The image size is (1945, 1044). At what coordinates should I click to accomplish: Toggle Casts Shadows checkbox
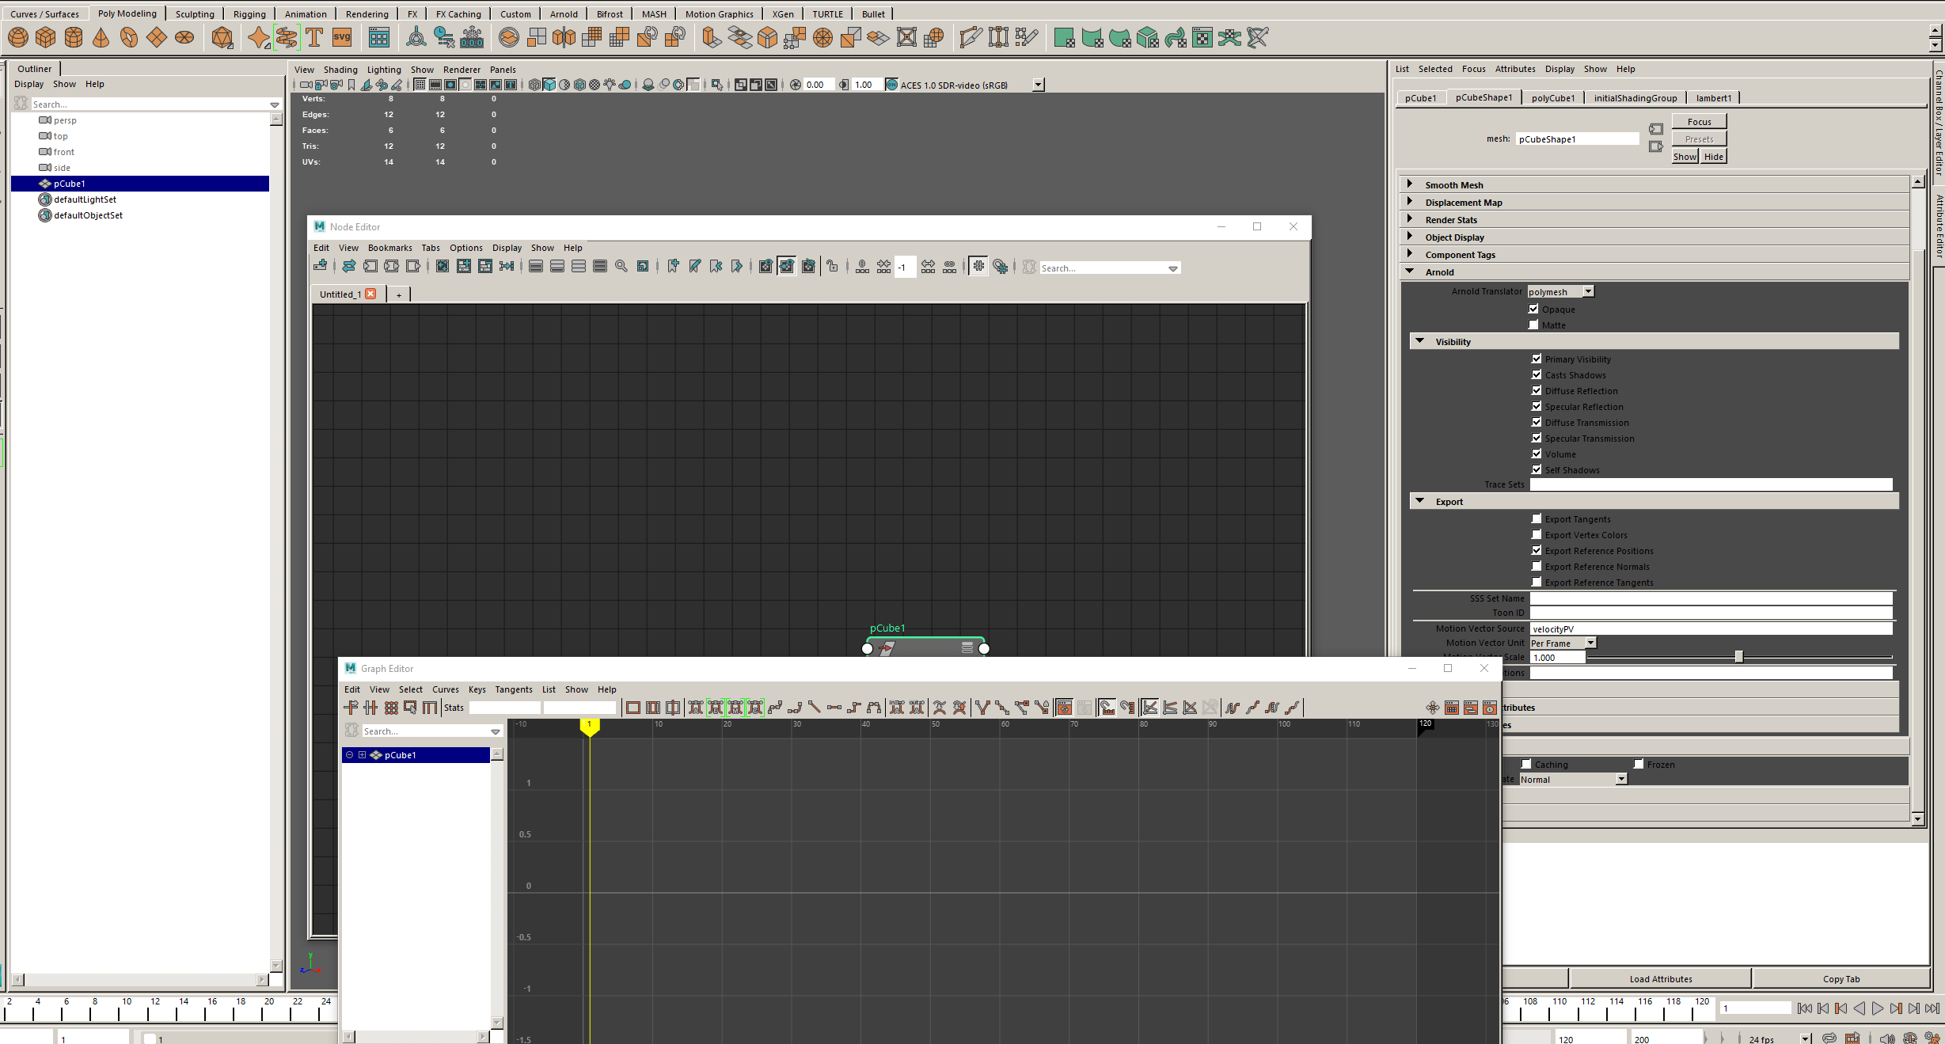pyautogui.click(x=1537, y=375)
